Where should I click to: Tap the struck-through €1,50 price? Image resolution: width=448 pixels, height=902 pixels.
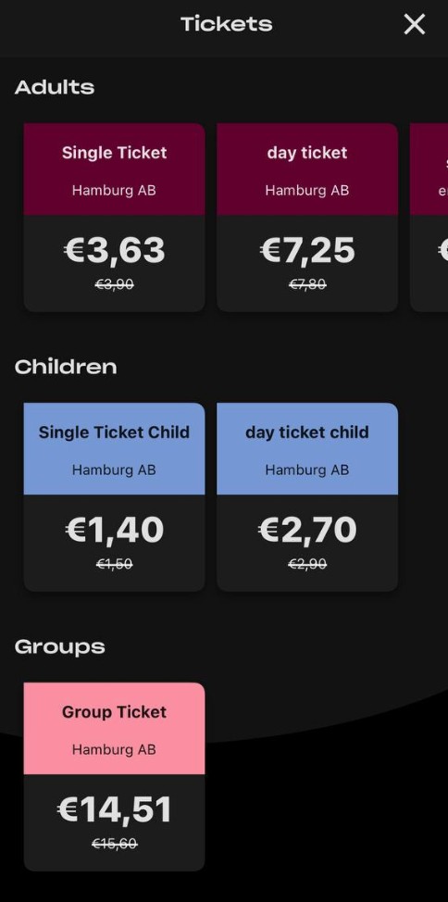(114, 564)
